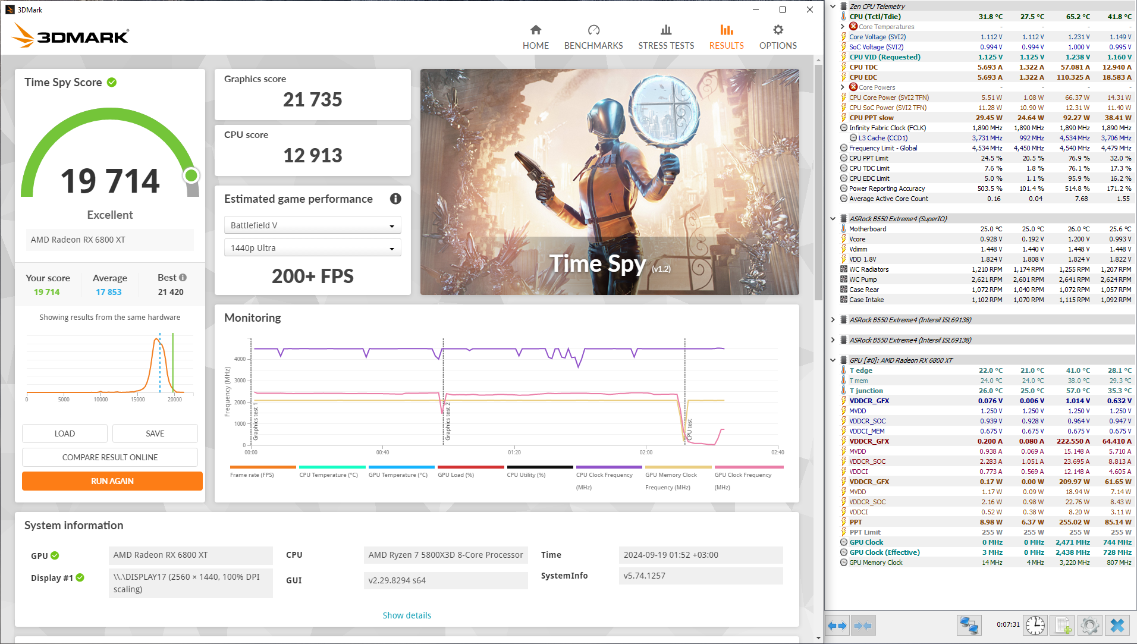
Task: Collapse GPU [#0] AMD Radeon group
Action: pos(833,360)
